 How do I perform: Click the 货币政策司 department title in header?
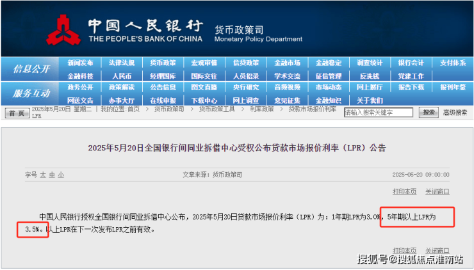pos(239,30)
